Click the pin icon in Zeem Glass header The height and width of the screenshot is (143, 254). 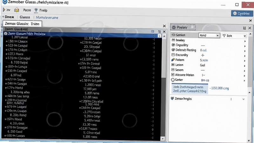tap(159, 31)
